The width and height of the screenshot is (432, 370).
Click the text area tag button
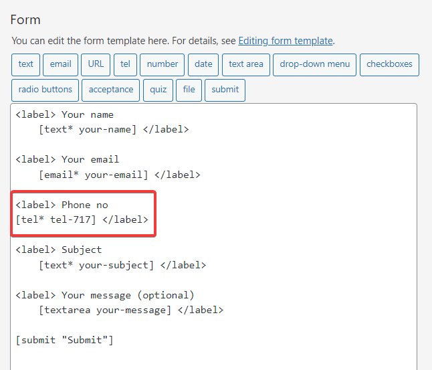tap(245, 65)
